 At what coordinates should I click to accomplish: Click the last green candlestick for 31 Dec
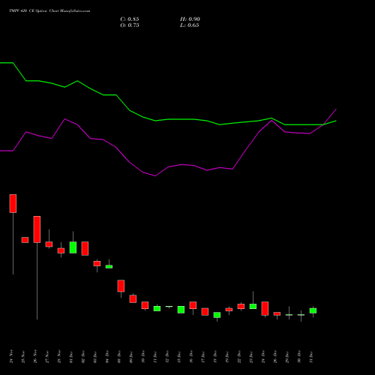click(x=313, y=310)
